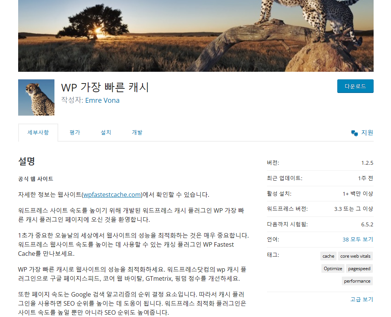The image size is (391, 317).
Task: Click the 작성자: label
Action: point(72,100)
